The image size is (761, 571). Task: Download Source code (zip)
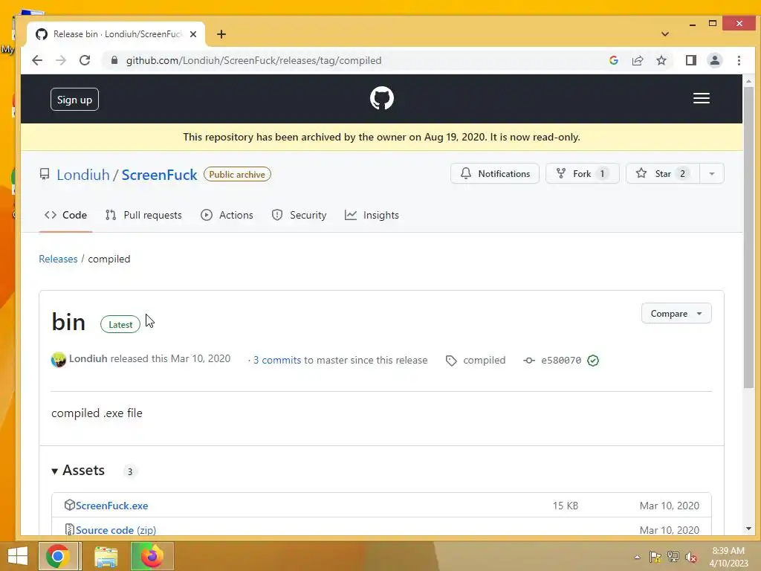pos(115,530)
